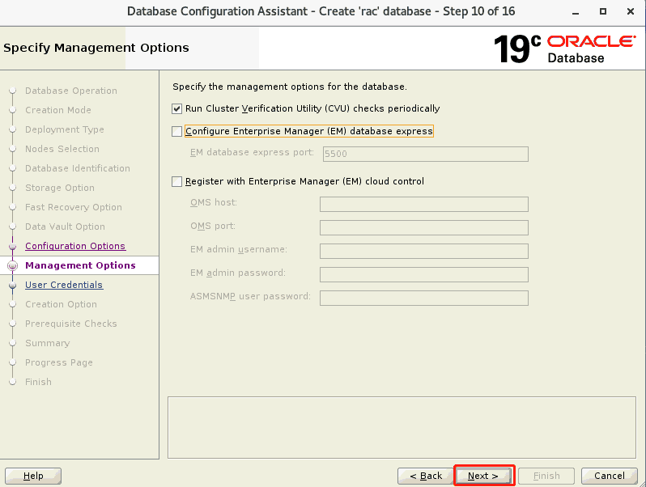Click the EM admin password field
646x487 pixels.
424,274
